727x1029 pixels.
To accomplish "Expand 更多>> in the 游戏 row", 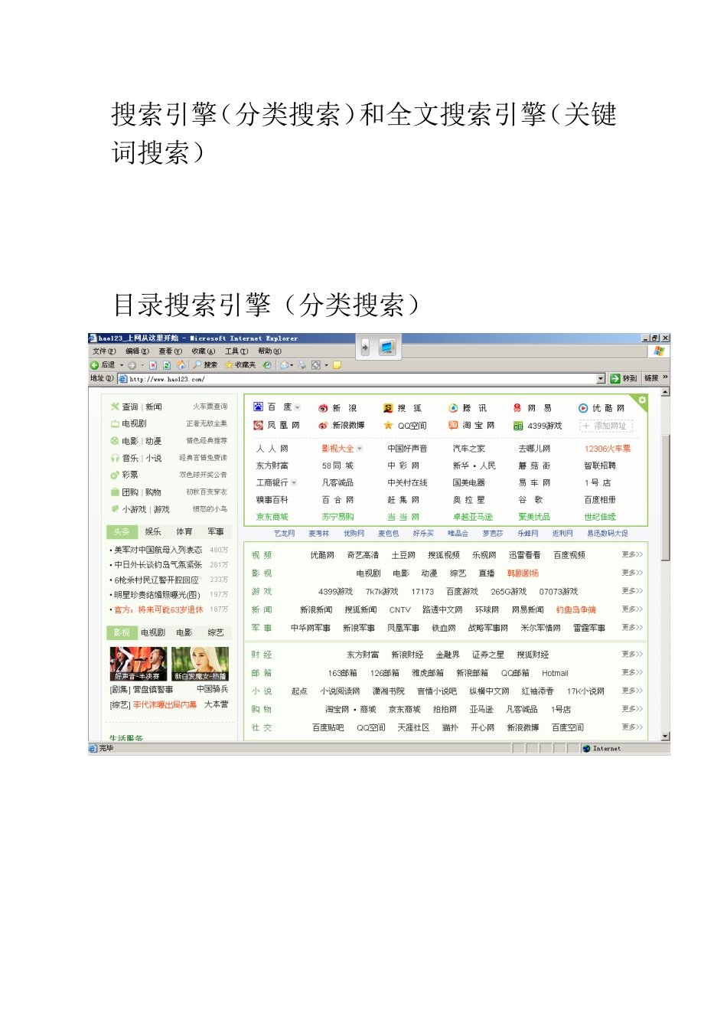I will tap(632, 591).
